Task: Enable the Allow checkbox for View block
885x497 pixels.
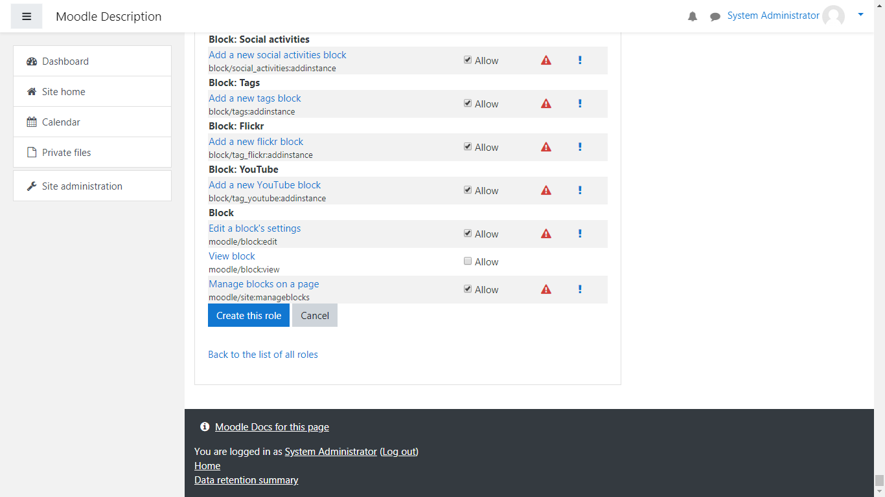Action: [468, 261]
